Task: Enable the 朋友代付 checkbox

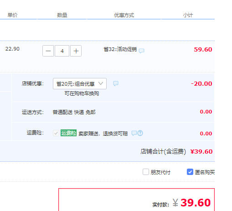Action: [x=146, y=172]
